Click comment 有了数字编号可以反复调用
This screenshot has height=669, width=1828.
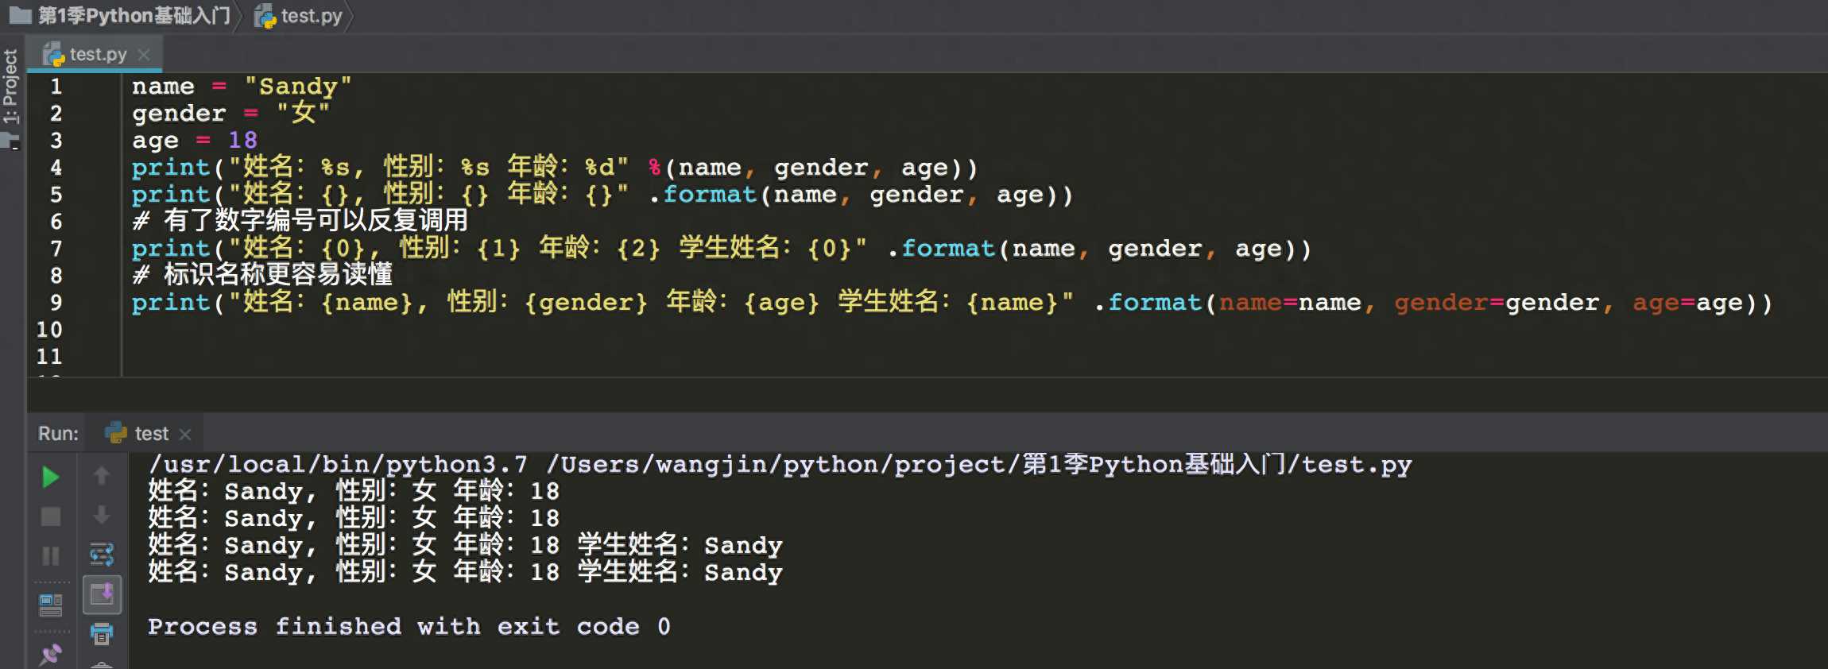coord(300,221)
